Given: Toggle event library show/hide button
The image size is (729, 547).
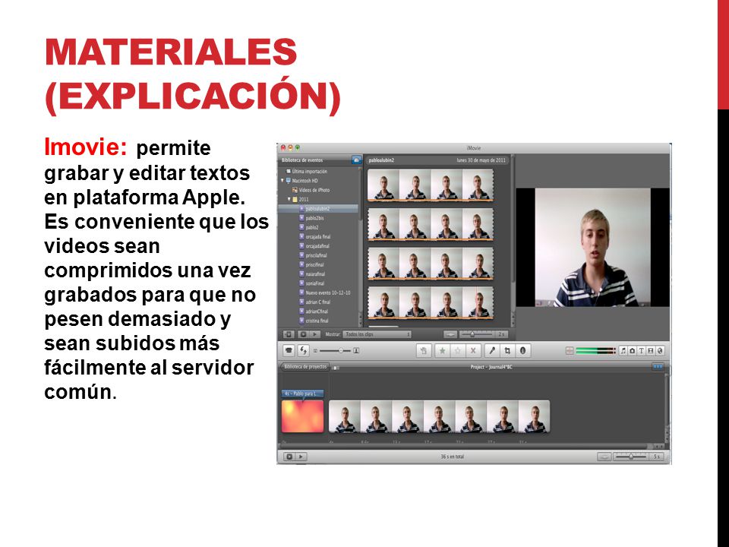Looking at the screenshot, I should 289,334.
